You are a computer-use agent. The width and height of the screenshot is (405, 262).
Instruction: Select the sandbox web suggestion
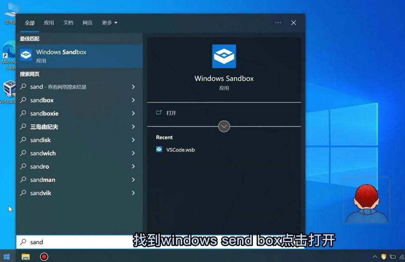pos(79,100)
